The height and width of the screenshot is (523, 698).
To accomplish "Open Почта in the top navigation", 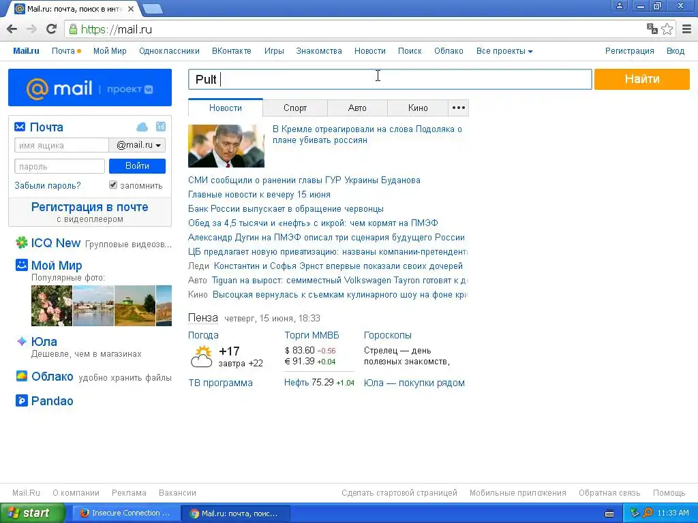I will tap(63, 51).
